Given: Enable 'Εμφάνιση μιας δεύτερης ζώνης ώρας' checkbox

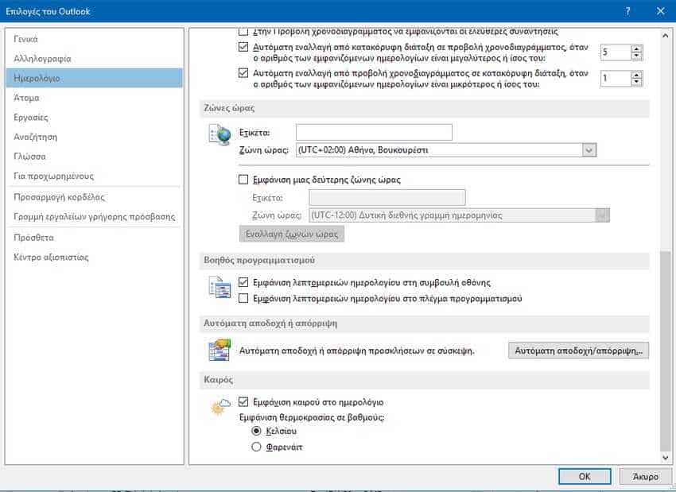Looking at the screenshot, I should click(243, 179).
